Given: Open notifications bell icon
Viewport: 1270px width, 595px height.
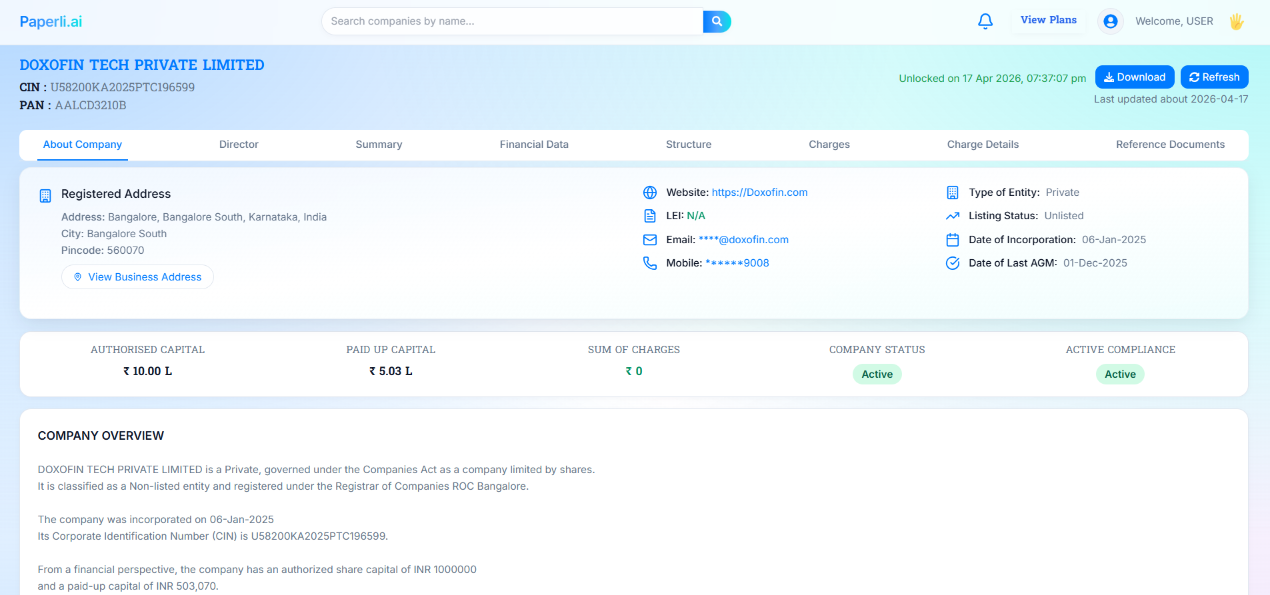Looking at the screenshot, I should tap(985, 21).
